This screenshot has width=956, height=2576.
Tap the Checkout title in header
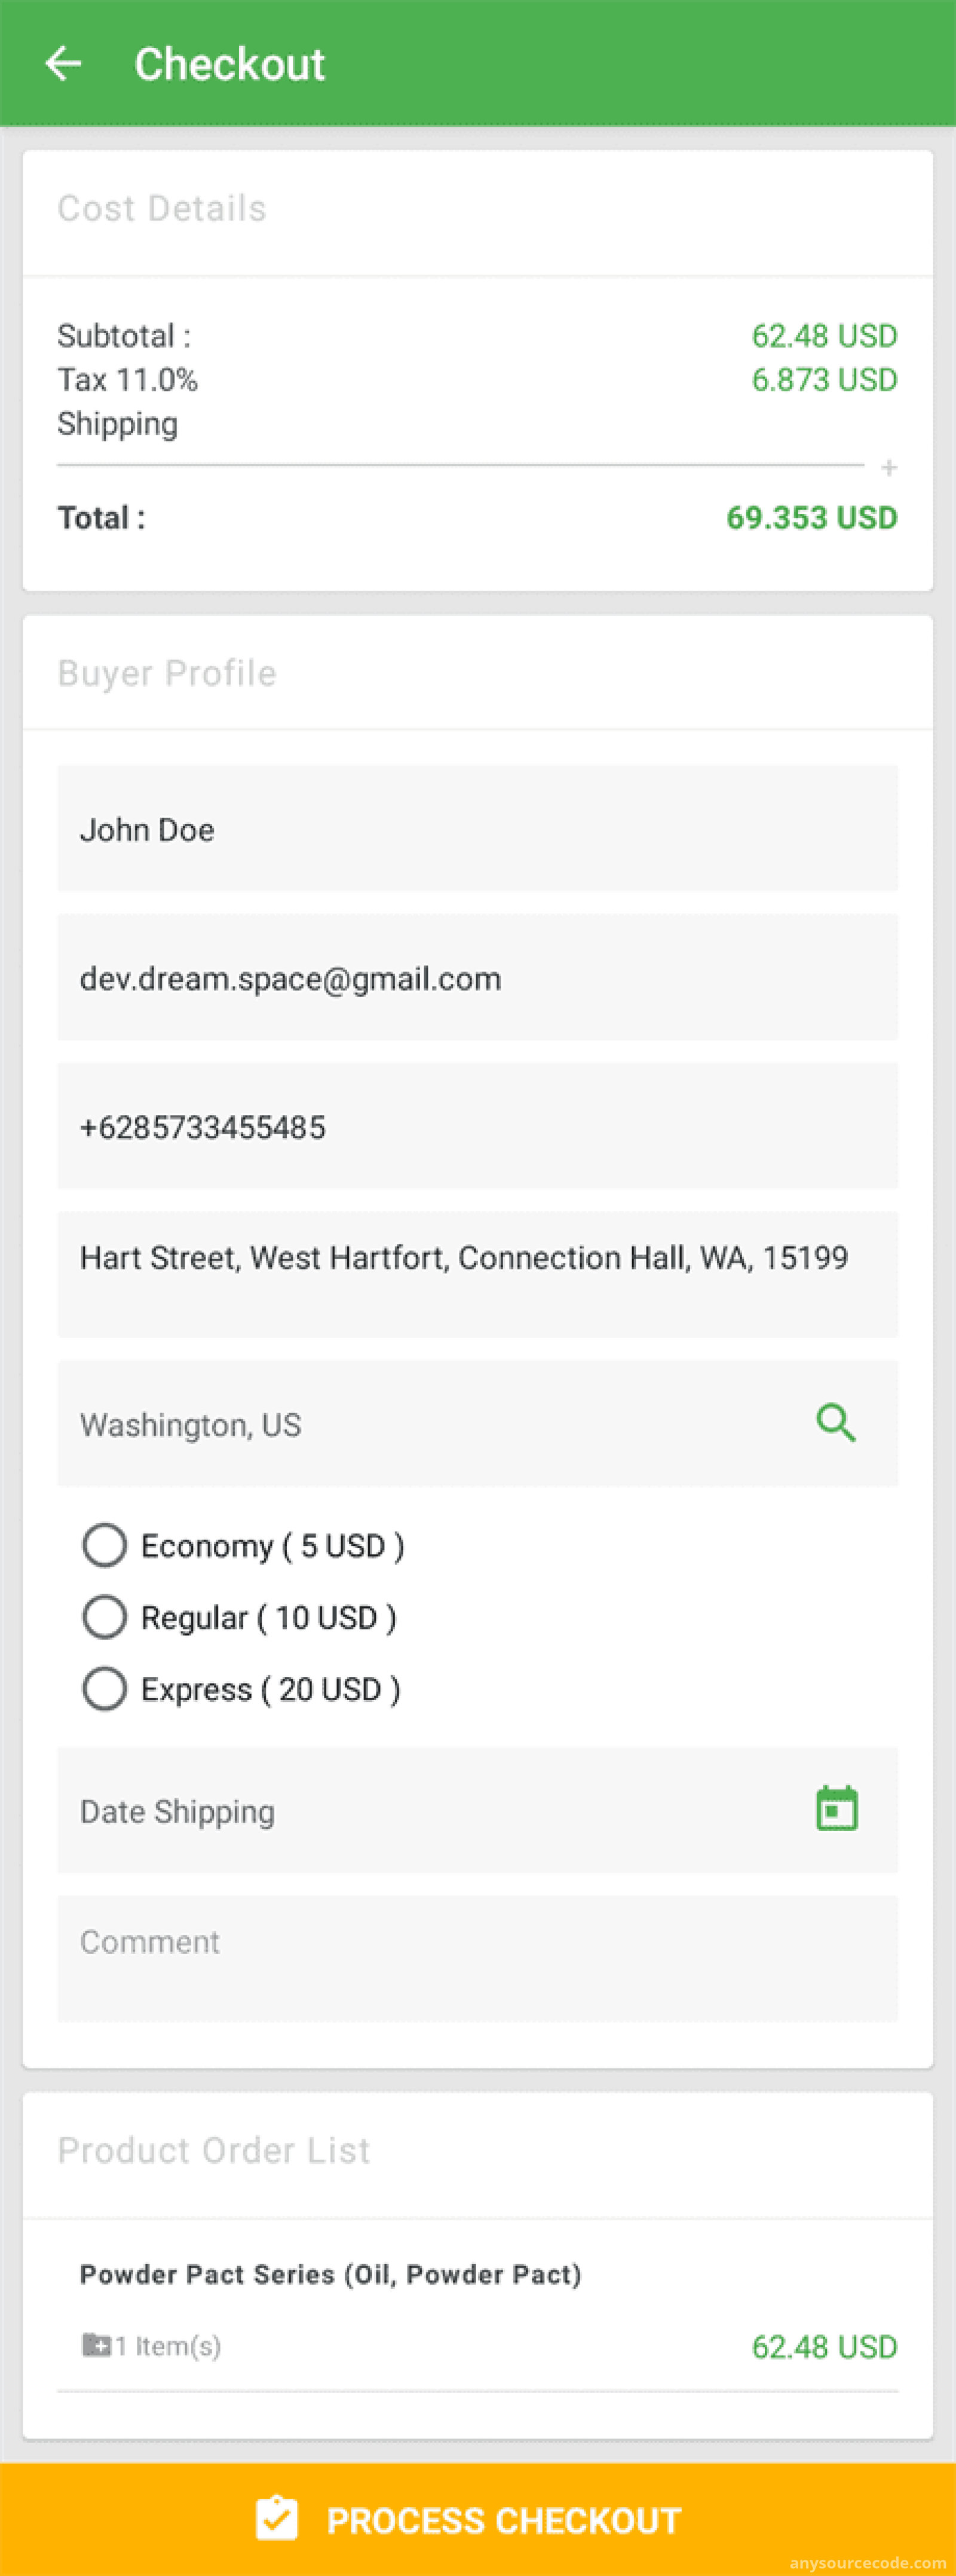pyautogui.click(x=230, y=64)
